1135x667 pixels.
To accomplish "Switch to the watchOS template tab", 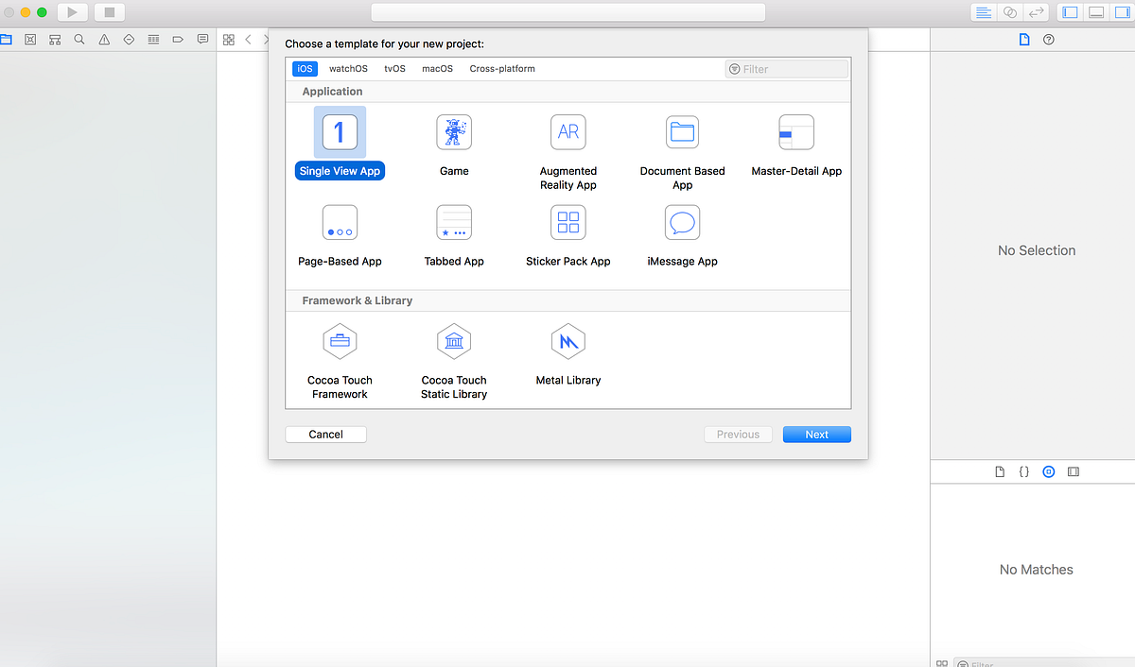I will [348, 68].
